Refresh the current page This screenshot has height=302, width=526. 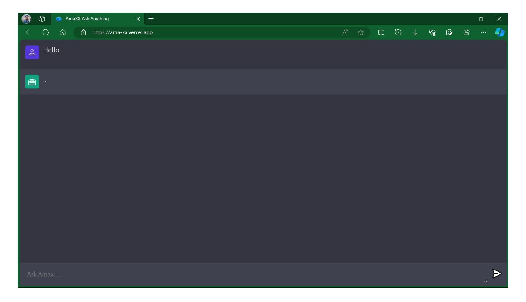point(46,32)
